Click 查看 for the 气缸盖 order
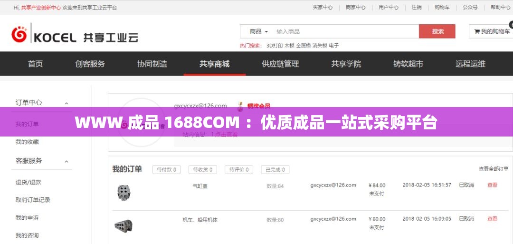This screenshot has width=513, height=244. (x=493, y=185)
